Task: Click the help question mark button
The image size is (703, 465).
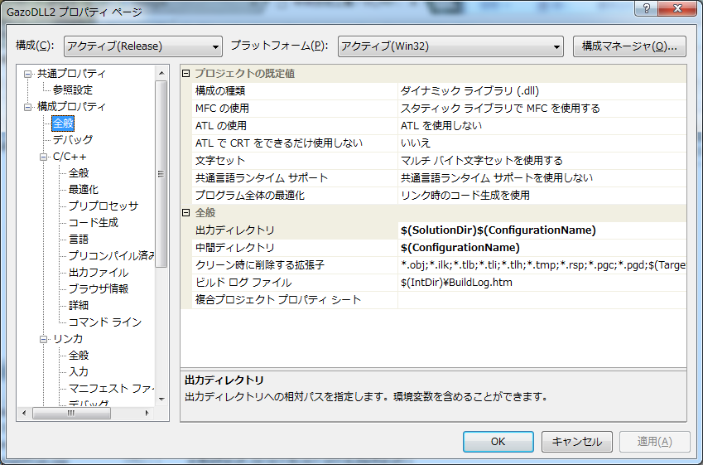Action: [647, 9]
